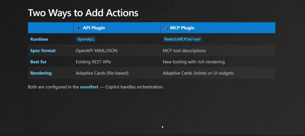Click the plug icon beside API Plugin
The image size is (305, 136).
tap(79, 28)
